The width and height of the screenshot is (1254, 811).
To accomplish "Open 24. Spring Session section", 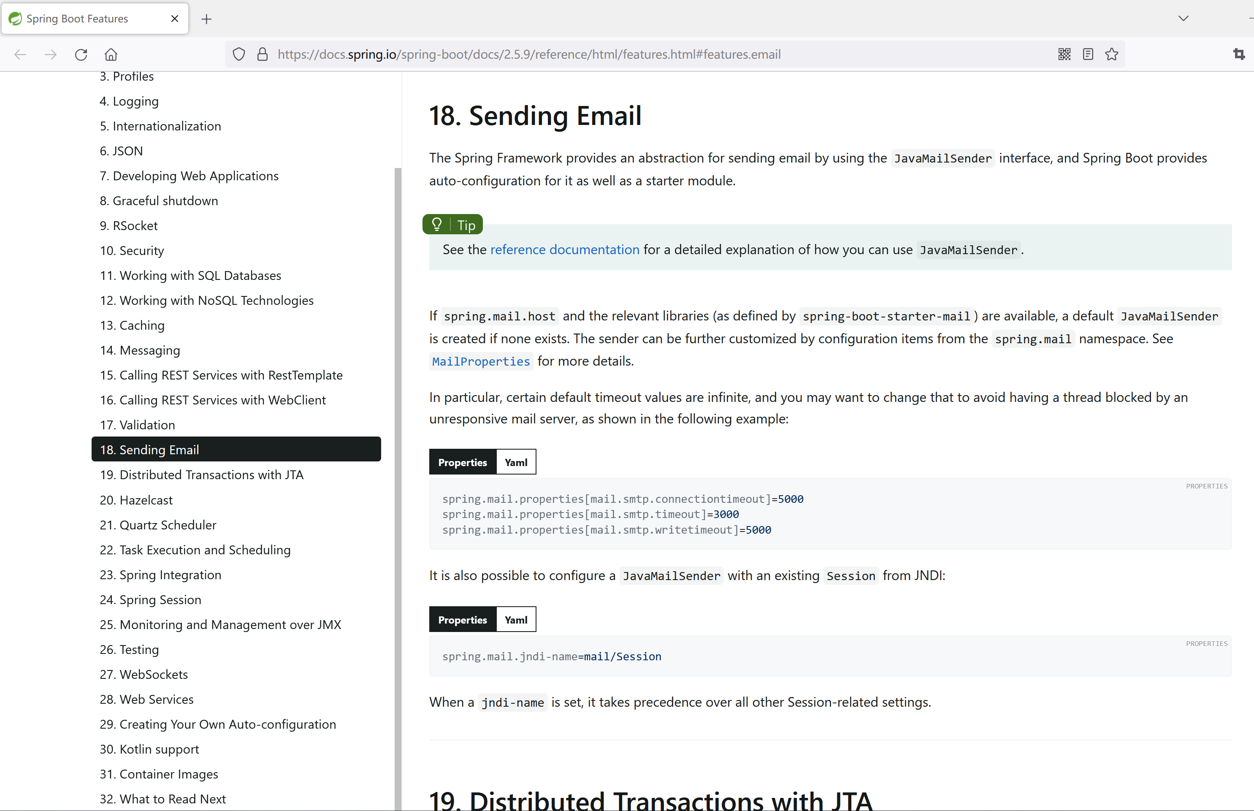I will point(150,600).
